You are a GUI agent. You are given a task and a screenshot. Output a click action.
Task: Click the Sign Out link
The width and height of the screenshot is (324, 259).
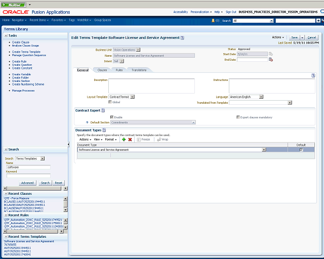click(x=231, y=12)
